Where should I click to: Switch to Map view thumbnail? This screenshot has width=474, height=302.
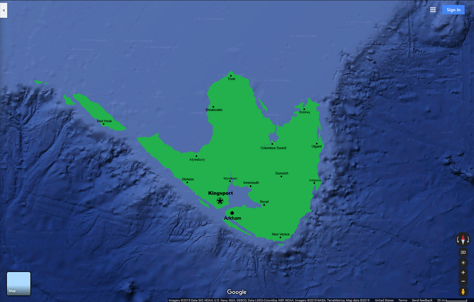coord(19,284)
